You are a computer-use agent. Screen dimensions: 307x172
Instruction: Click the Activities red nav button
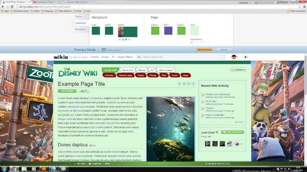[109, 75]
